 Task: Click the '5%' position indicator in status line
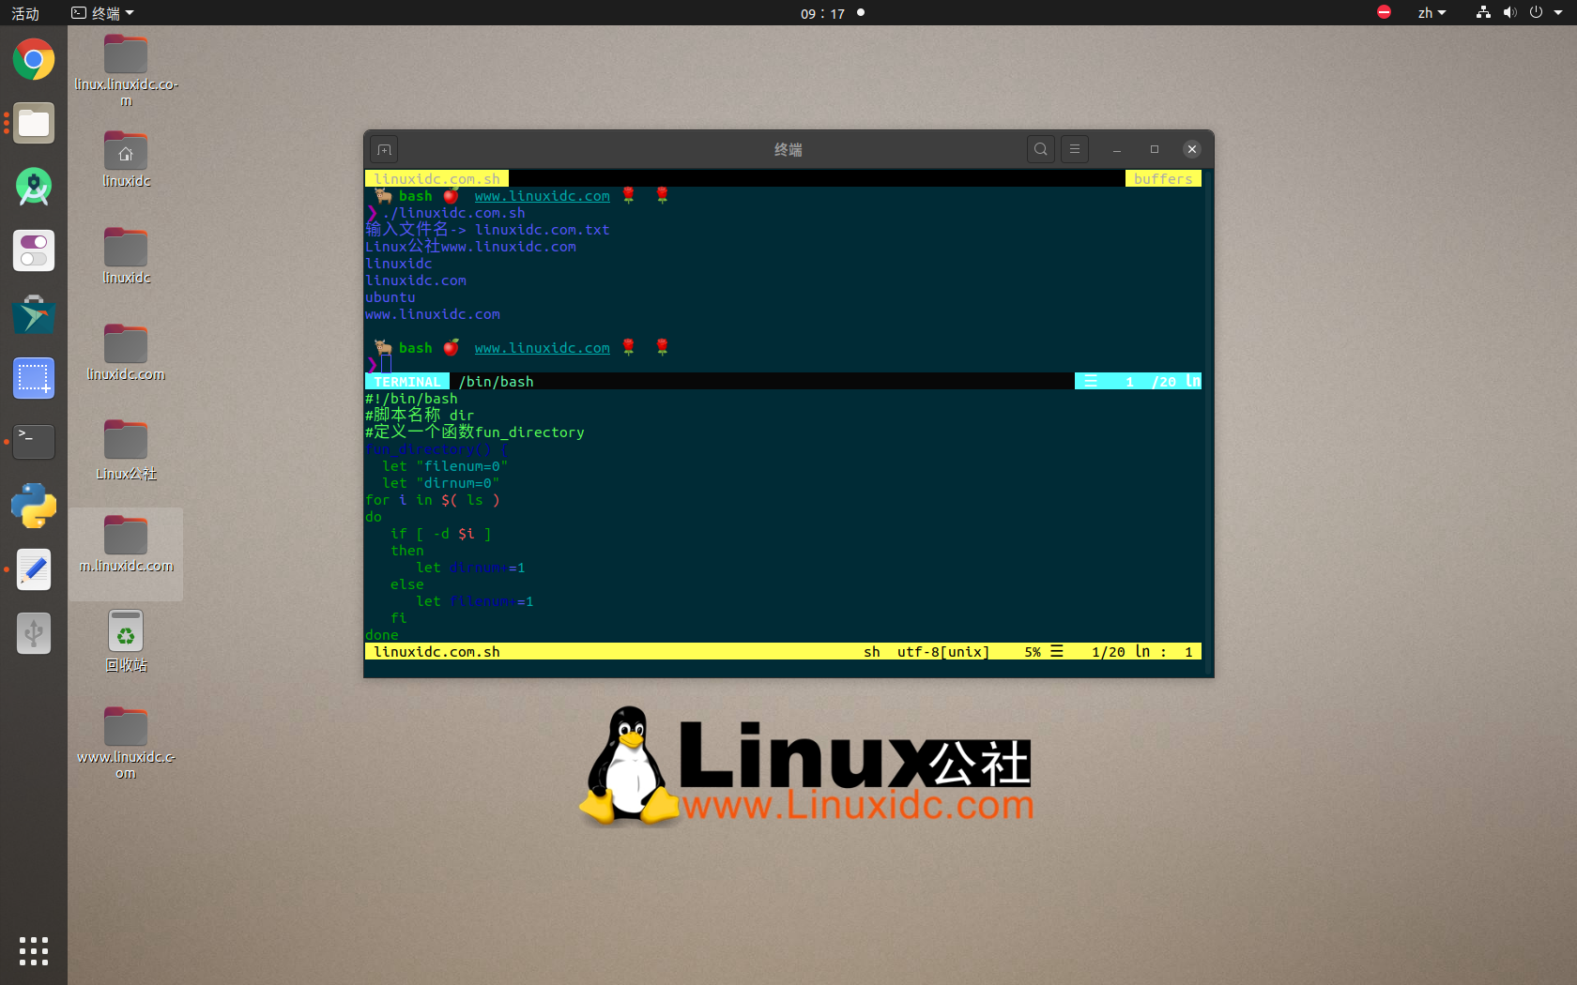click(x=1033, y=652)
